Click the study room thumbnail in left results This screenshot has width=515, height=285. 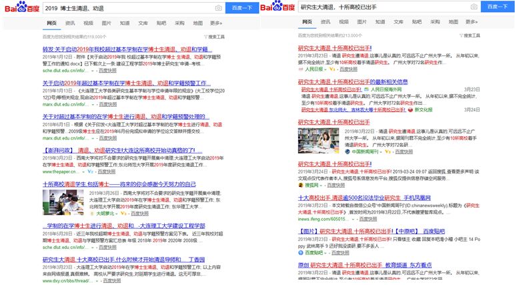coord(63,202)
